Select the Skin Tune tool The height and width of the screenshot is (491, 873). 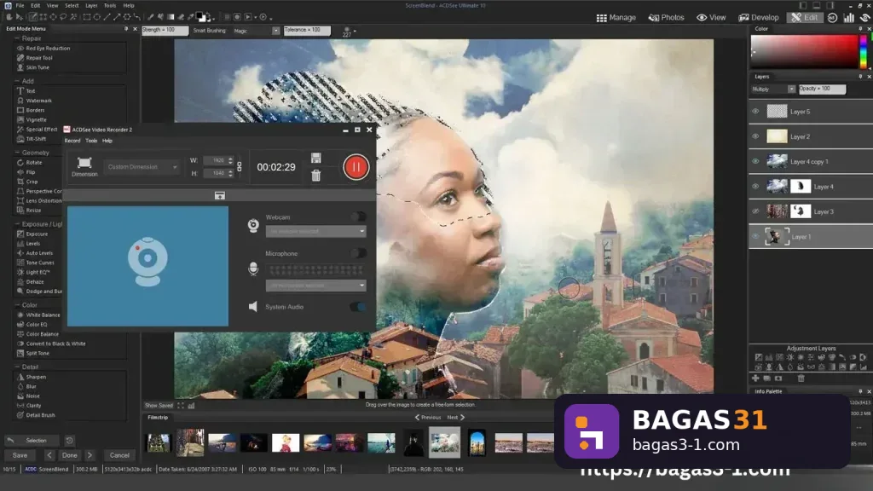click(x=33, y=67)
